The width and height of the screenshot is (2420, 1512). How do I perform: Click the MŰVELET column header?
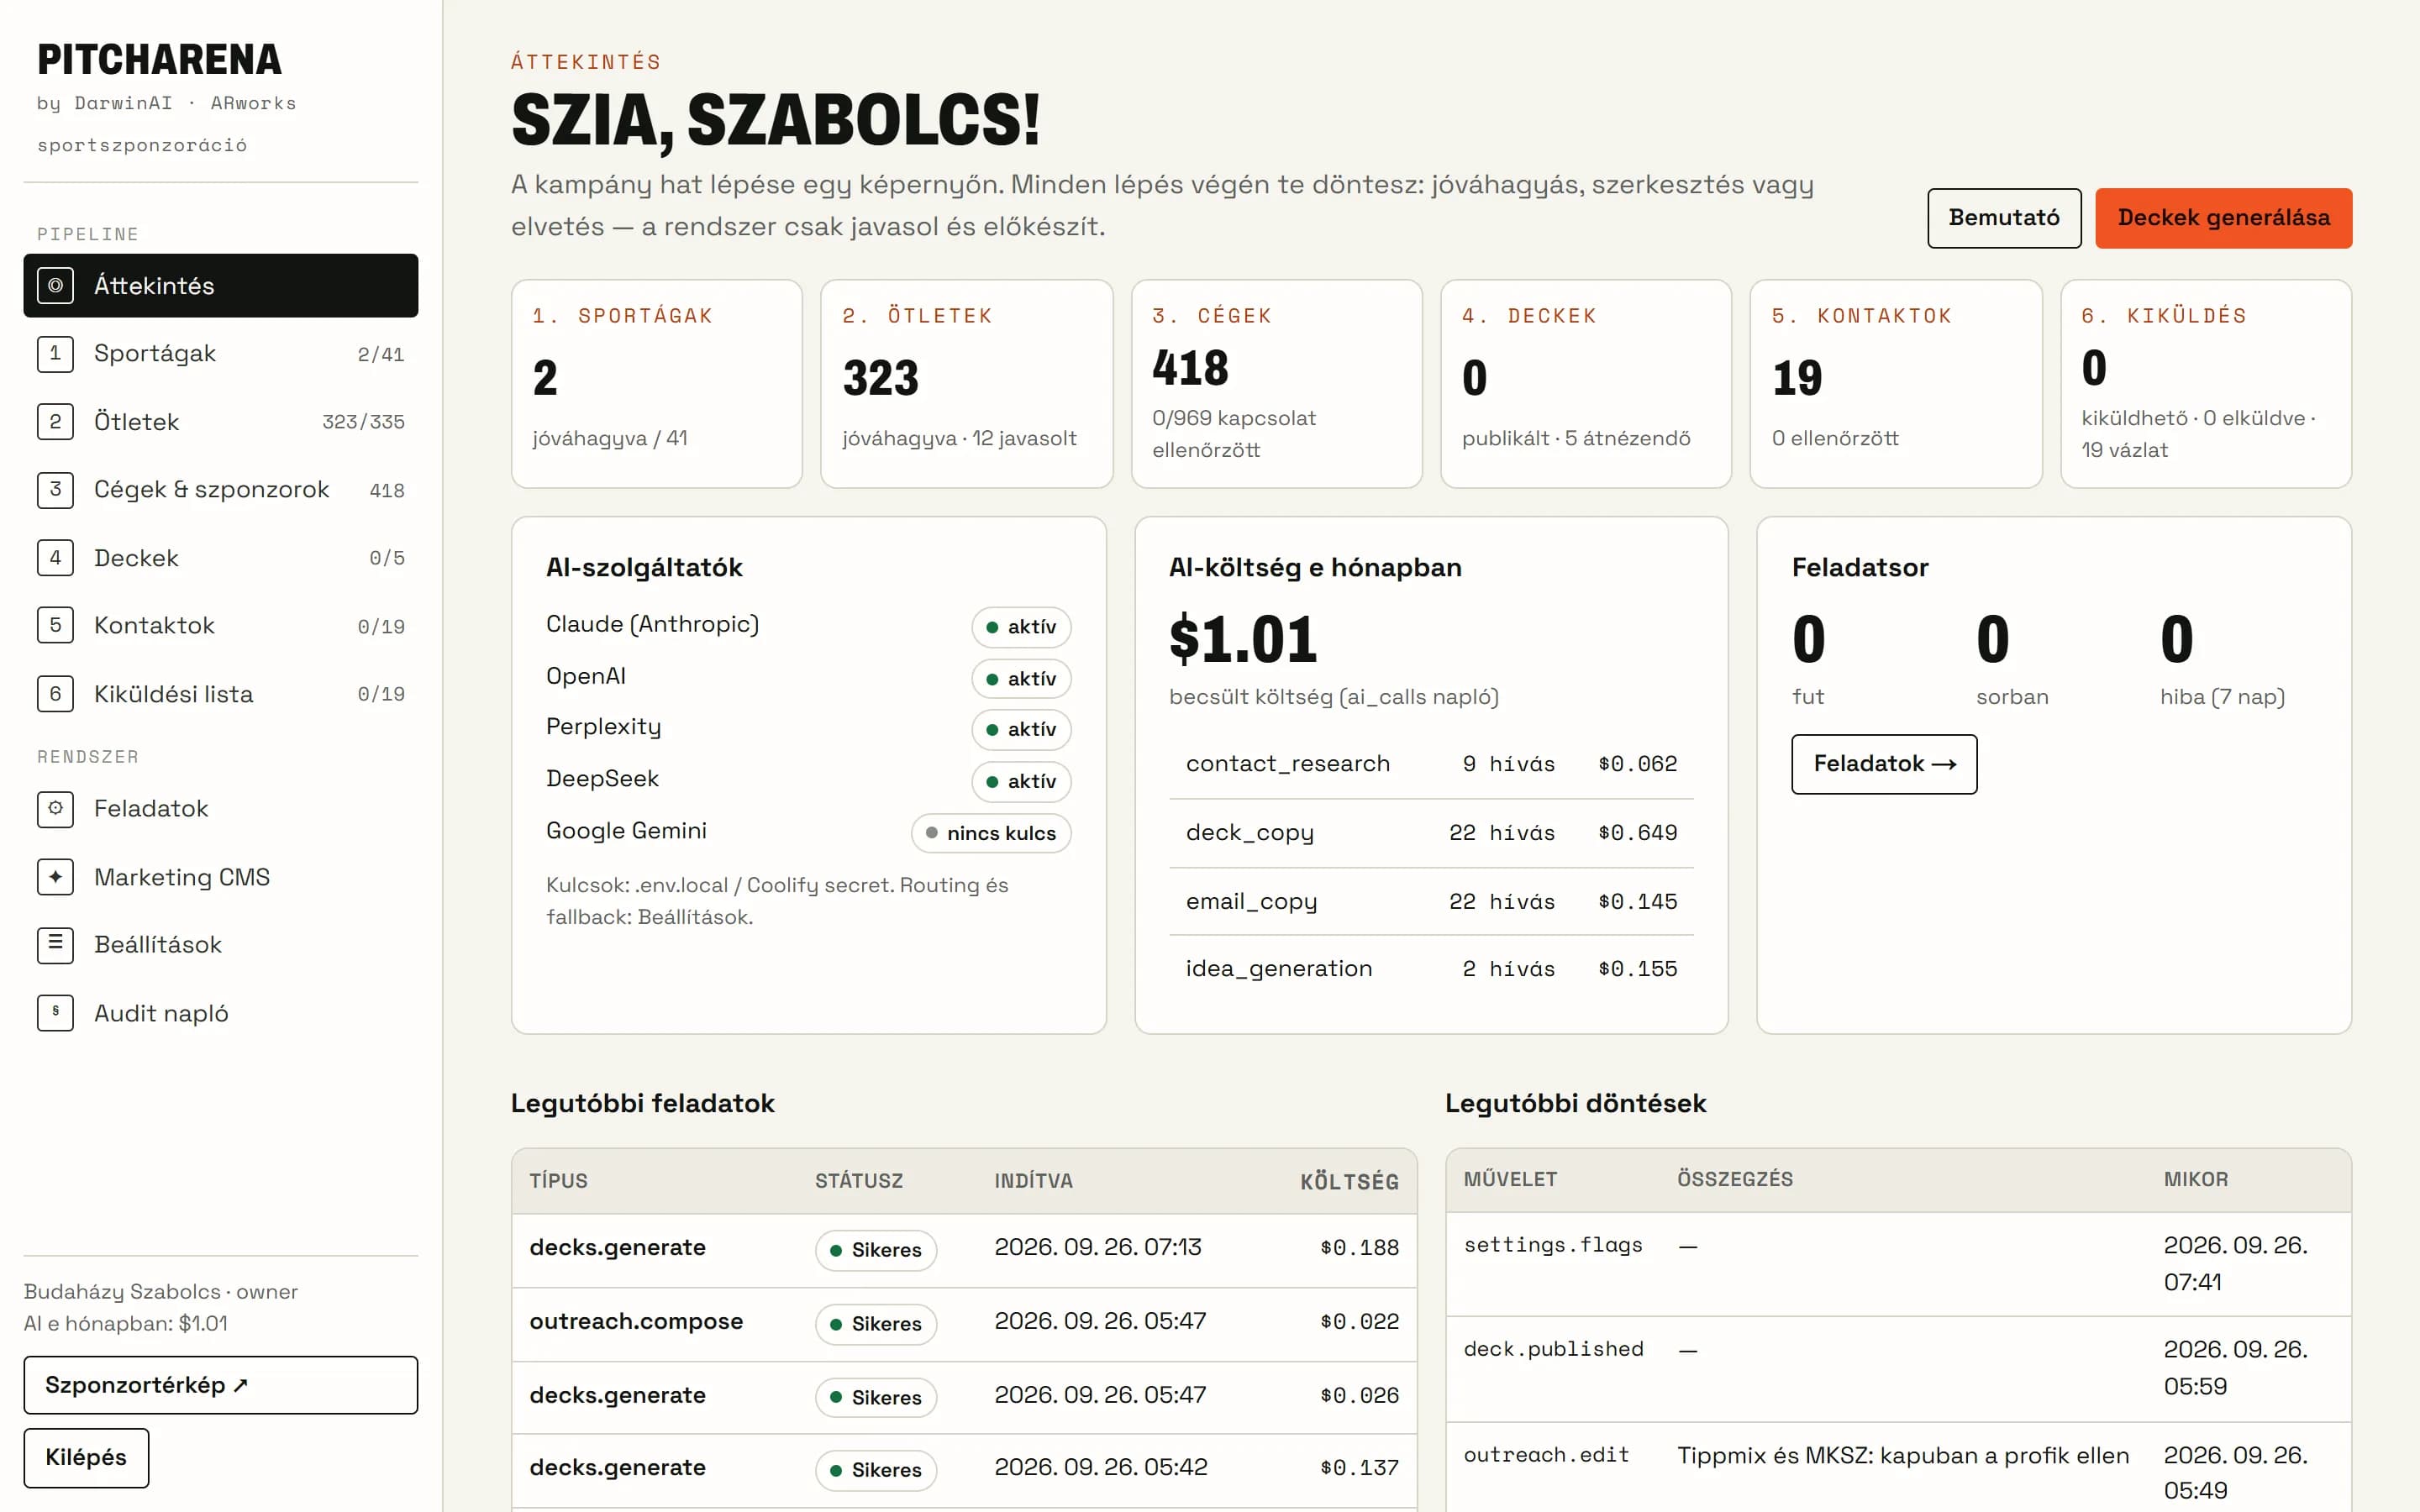[1510, 1180]
